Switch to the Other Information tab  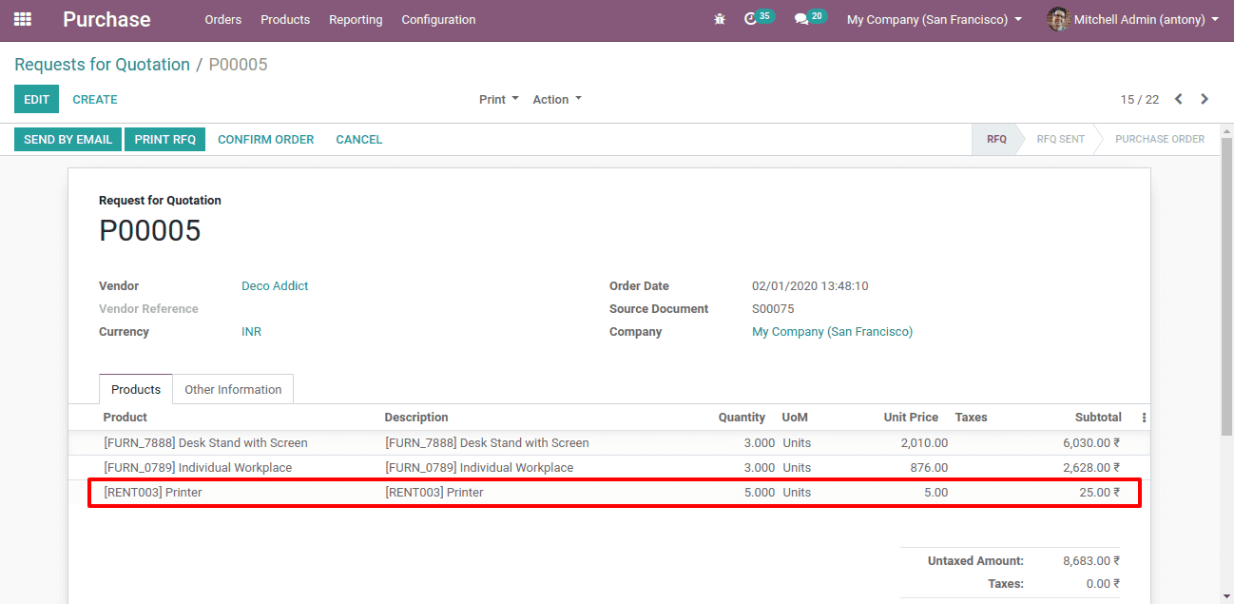pyautogui.click(x=233, y=389)
